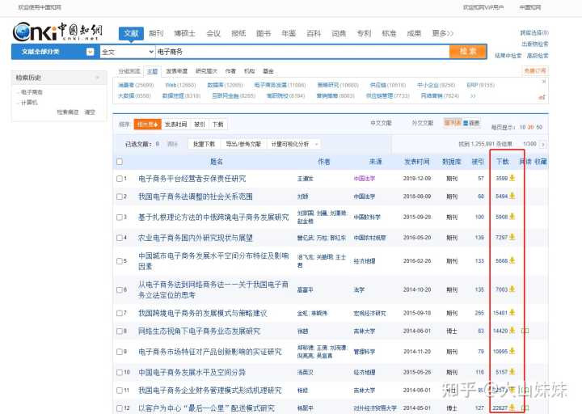Screen dimensions: 582x414
Task: Check the box for result 1
Action: [x=120, y=179]
